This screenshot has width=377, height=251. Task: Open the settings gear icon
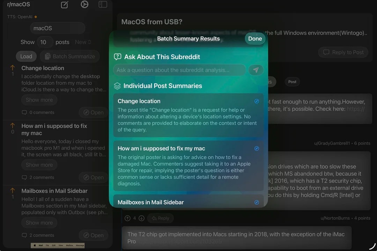pyautogui.click(x=84, y=4)
